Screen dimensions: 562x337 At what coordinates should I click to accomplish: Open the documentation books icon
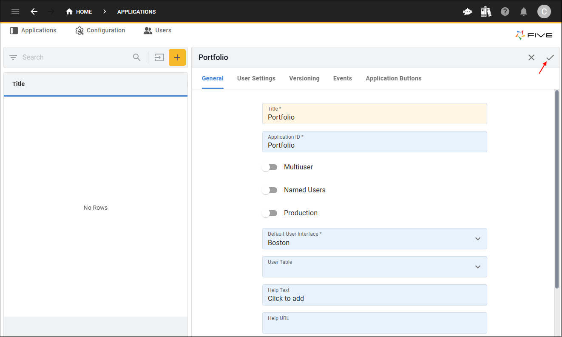[x=486, y=11]
